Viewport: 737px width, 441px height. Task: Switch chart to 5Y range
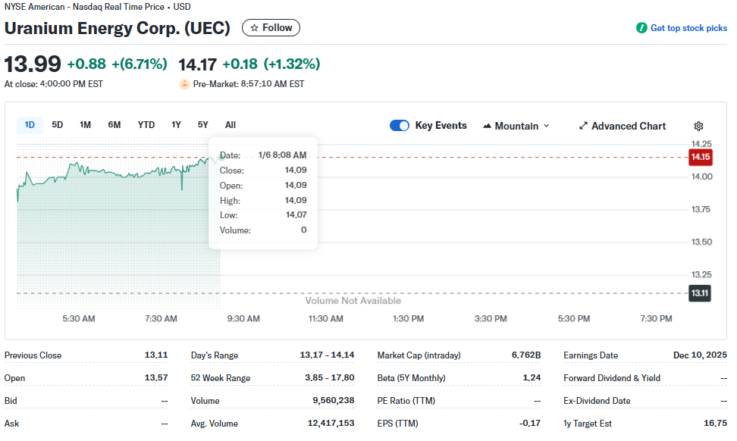click(x=203, y=125)
